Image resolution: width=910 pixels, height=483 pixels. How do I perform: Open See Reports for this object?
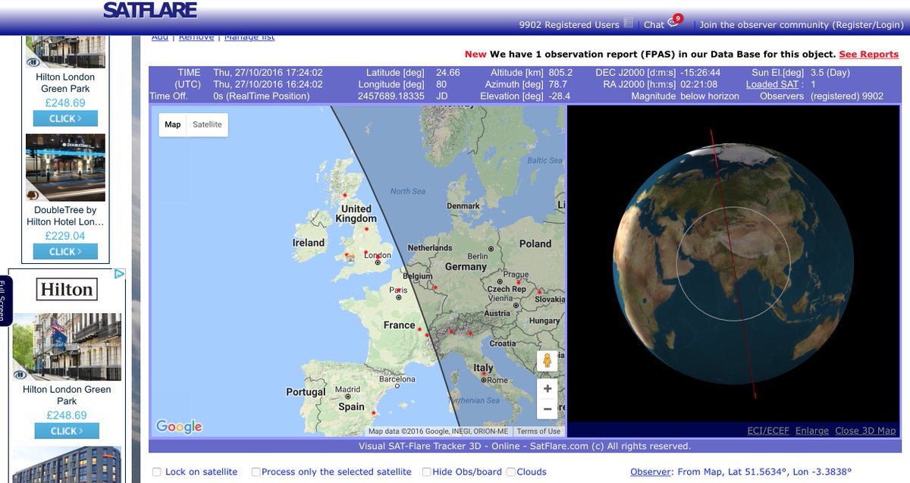pos(867,54)
